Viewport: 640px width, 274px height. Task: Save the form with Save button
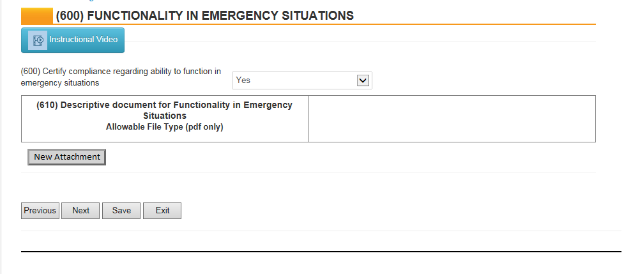point(121,211)
